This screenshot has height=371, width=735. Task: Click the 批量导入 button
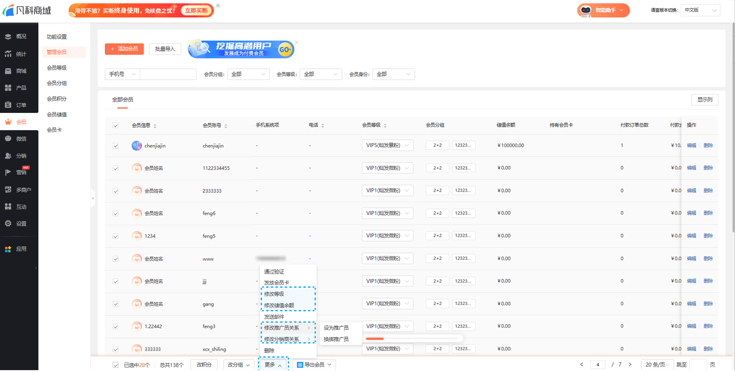tap(165, 49)
